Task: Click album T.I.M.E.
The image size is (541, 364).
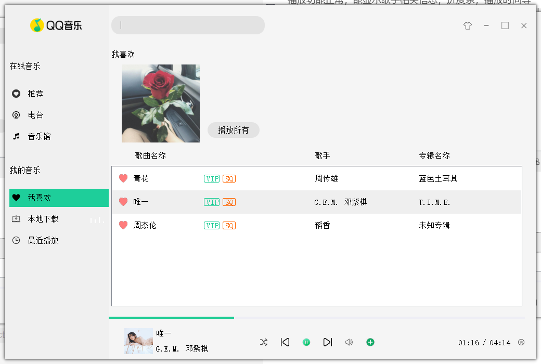Action: click(x=434, y=202)
